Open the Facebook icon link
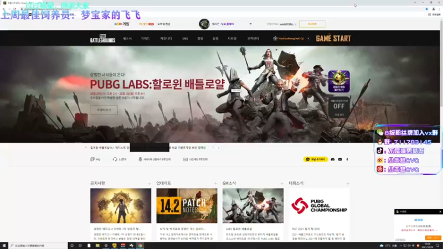 coord(347,159)
